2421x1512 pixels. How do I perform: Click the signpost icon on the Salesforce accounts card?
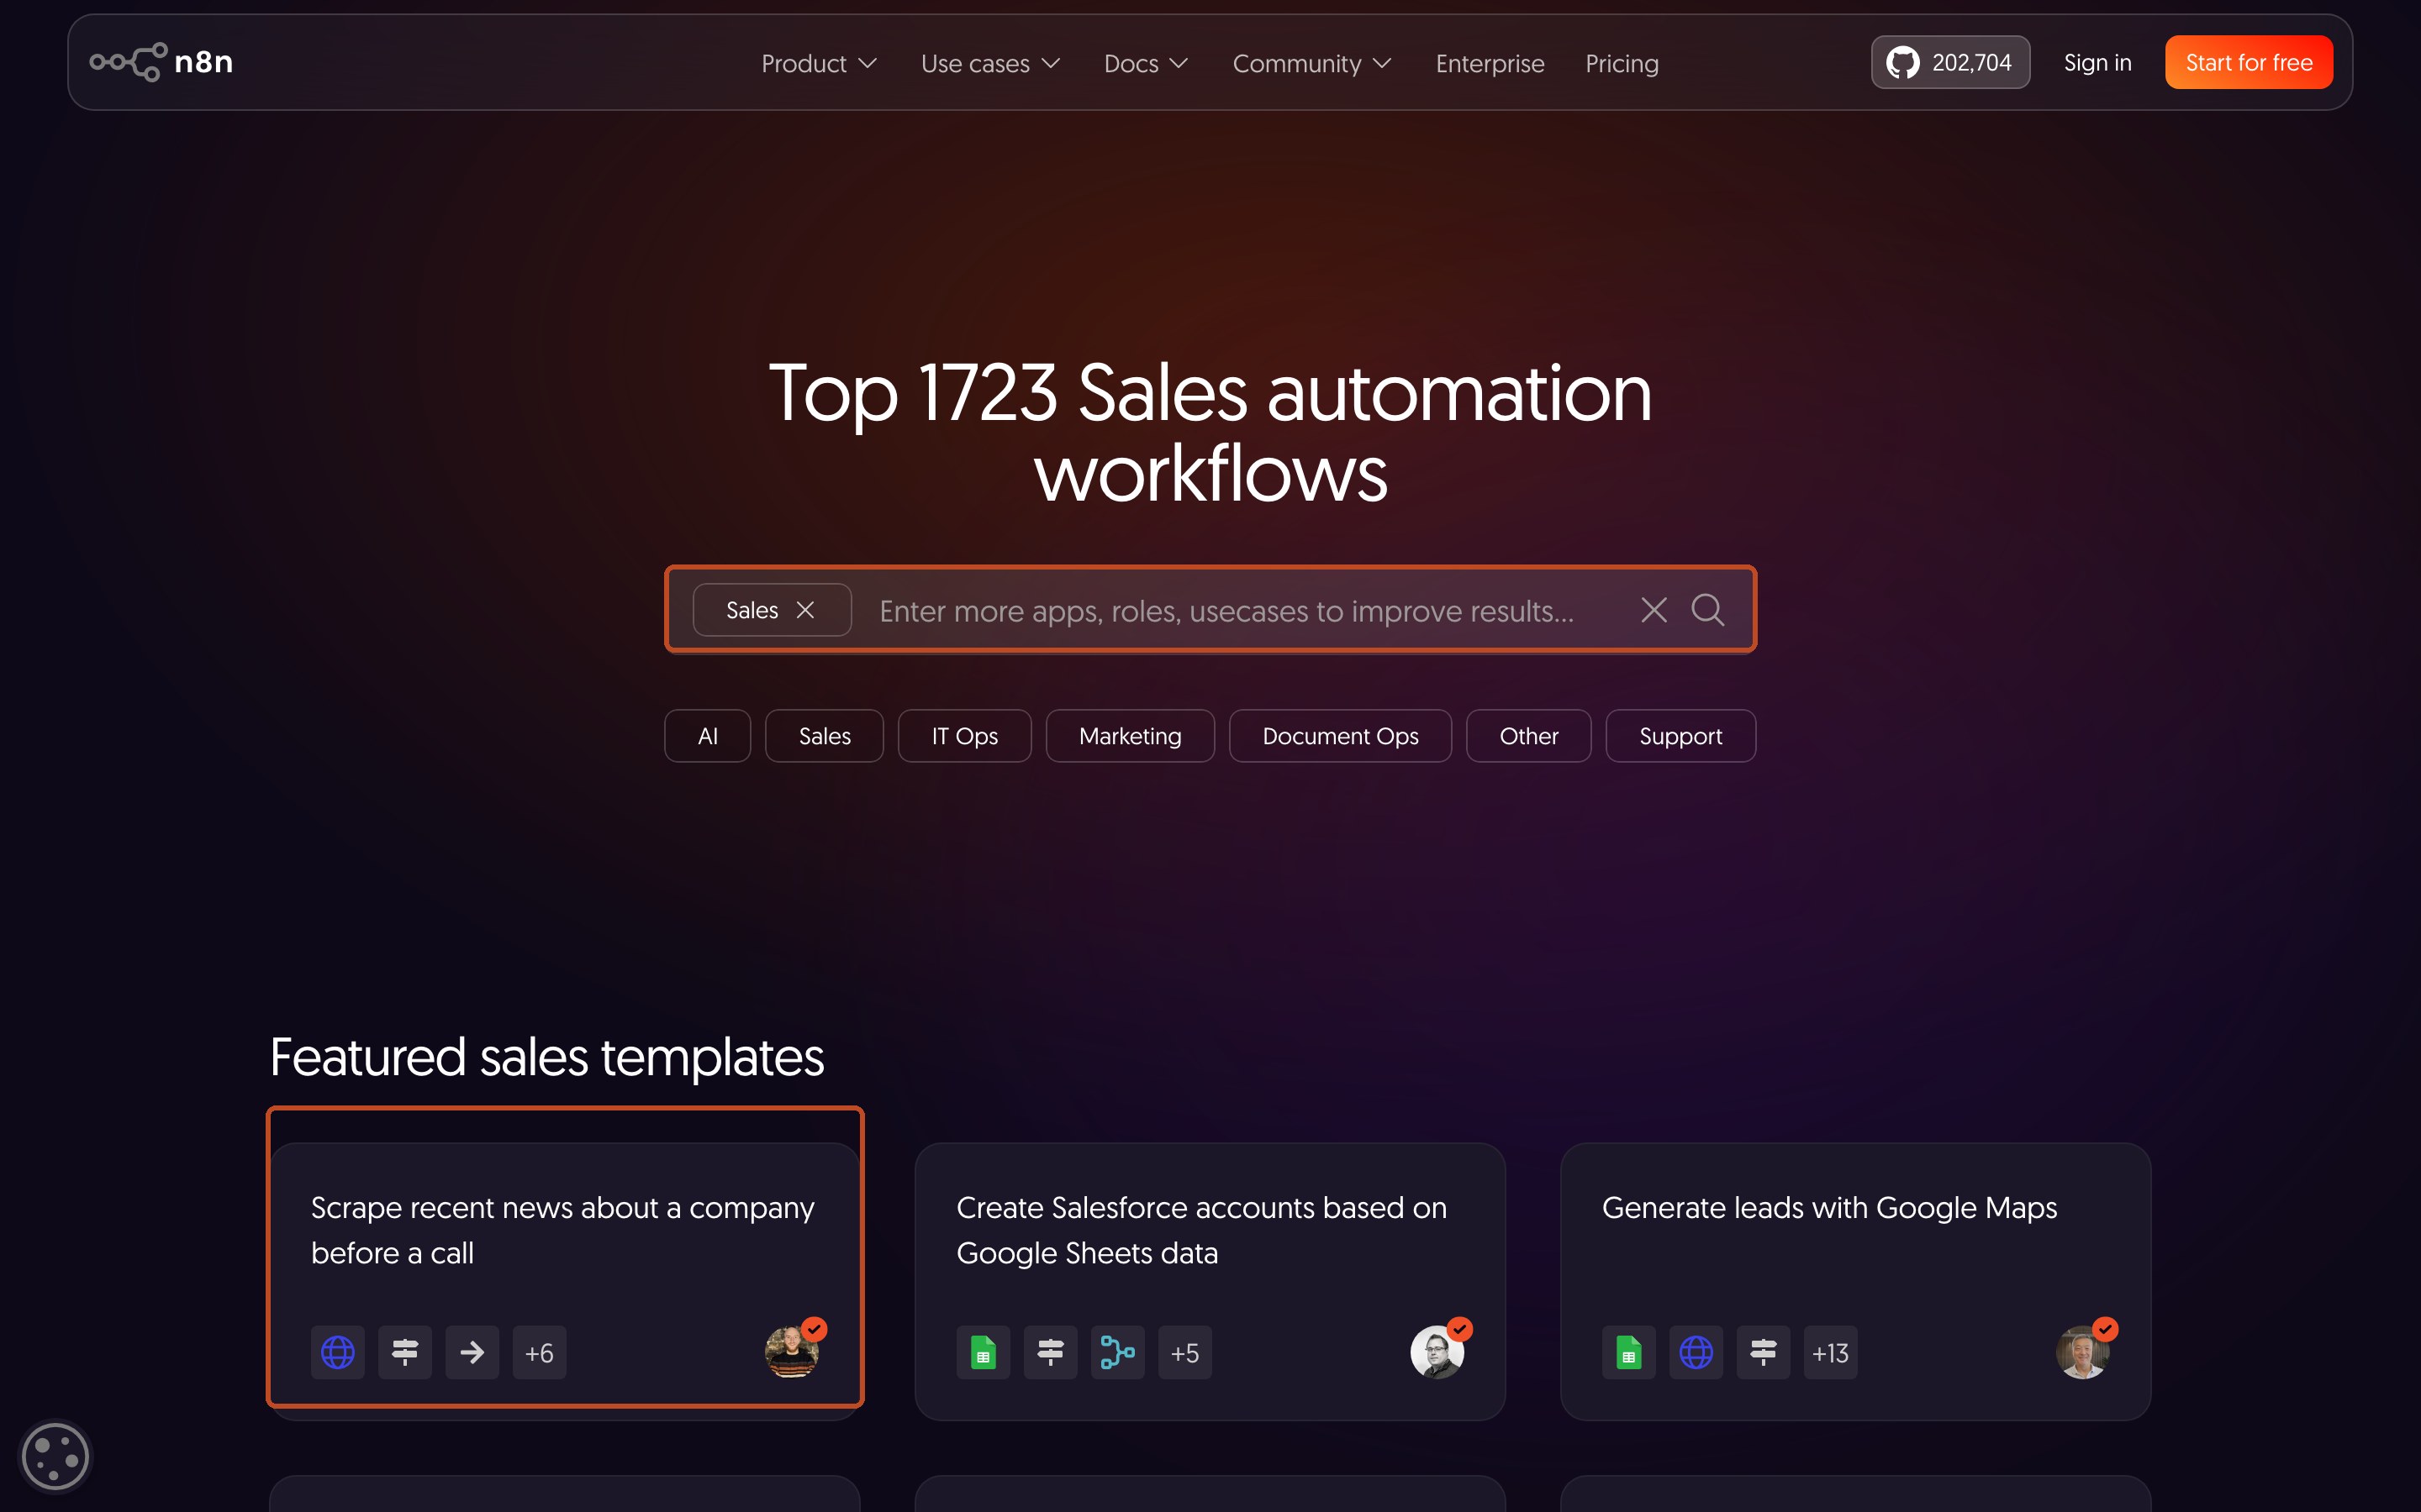1051,1352
